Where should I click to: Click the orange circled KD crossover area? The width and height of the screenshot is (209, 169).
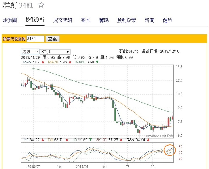pyautogui.click(x=170, y=150)
